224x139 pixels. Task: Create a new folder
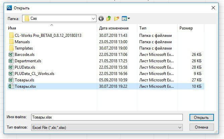tap(117, 18)
